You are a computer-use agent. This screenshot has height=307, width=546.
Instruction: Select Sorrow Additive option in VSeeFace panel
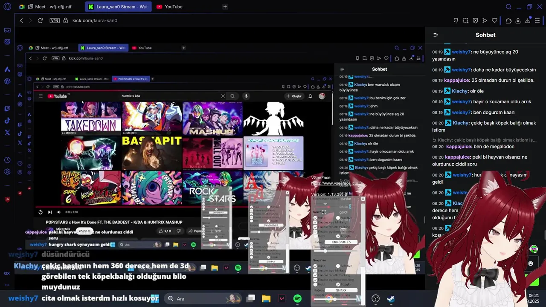point(338,218)
